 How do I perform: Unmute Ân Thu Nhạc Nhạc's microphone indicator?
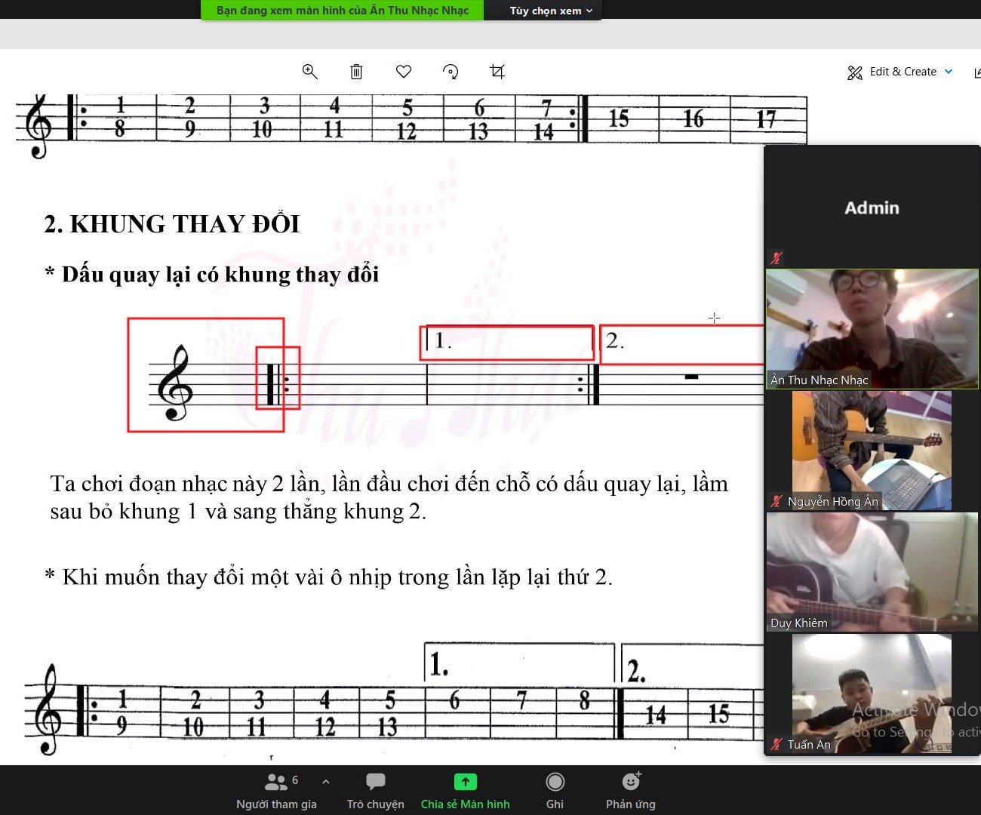click(x=777, y=257)
